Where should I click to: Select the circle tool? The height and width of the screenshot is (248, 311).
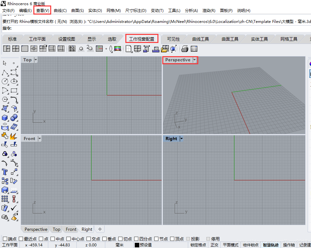5,81
